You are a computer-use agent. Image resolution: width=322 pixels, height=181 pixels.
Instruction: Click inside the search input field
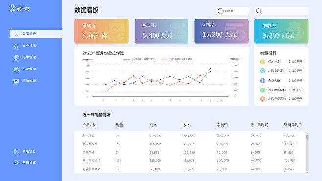pos(281,11)
